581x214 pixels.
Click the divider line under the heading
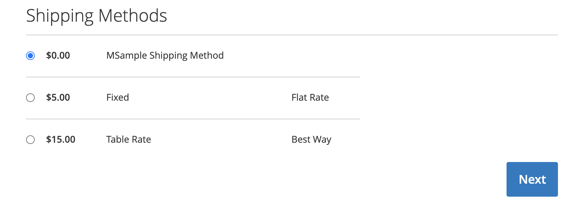[x=292, y=35]
